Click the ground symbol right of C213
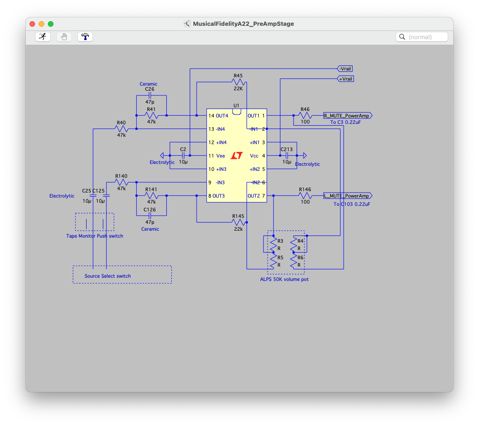Viewport: 479px width, 426px height. click(304, 156)
